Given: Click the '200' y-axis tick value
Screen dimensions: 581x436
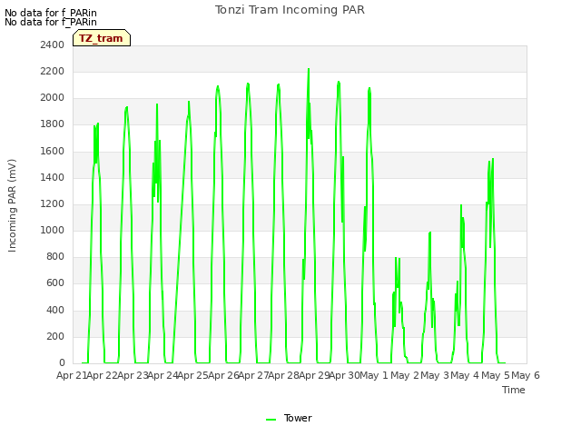Looking at the screenshot, I should tap(55, 337).
